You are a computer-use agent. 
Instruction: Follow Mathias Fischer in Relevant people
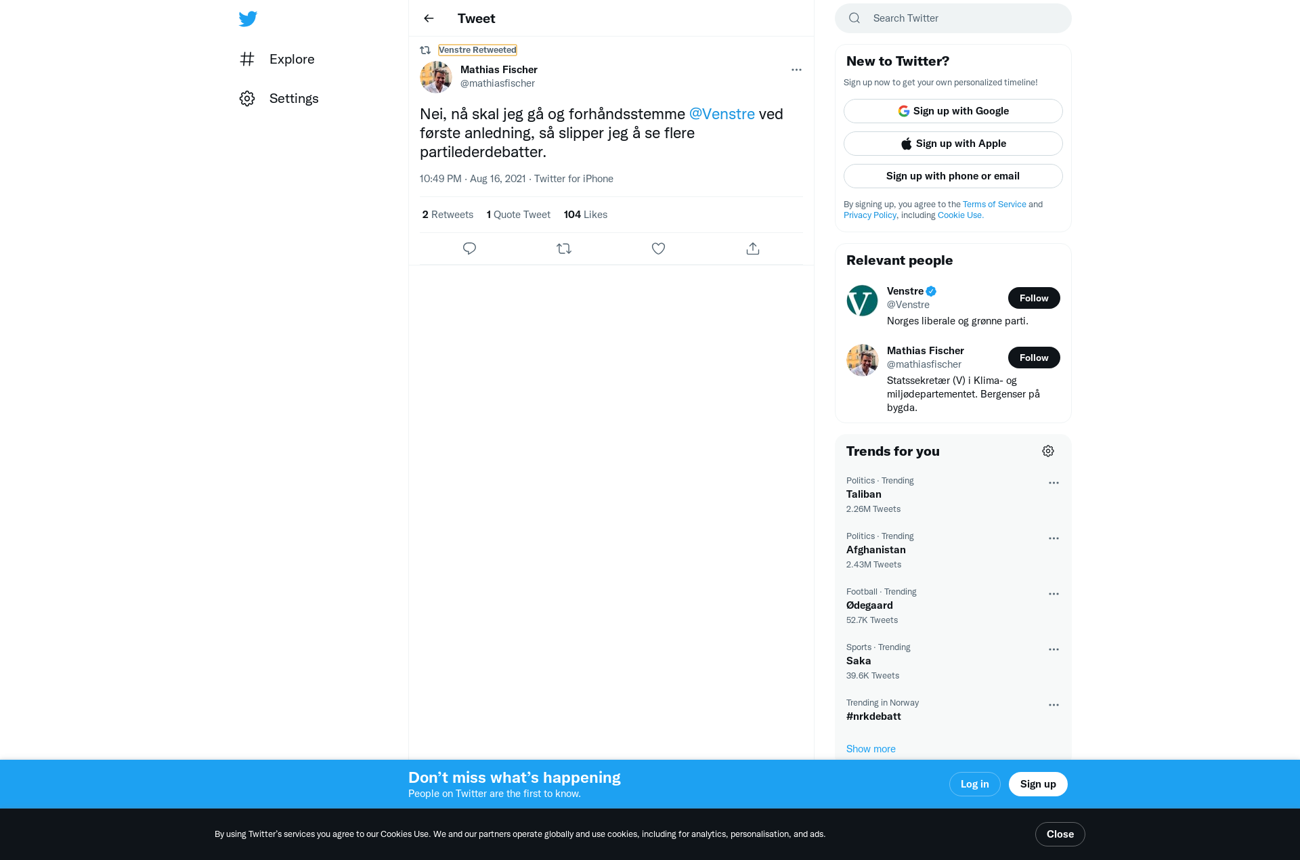point(1034,358)
